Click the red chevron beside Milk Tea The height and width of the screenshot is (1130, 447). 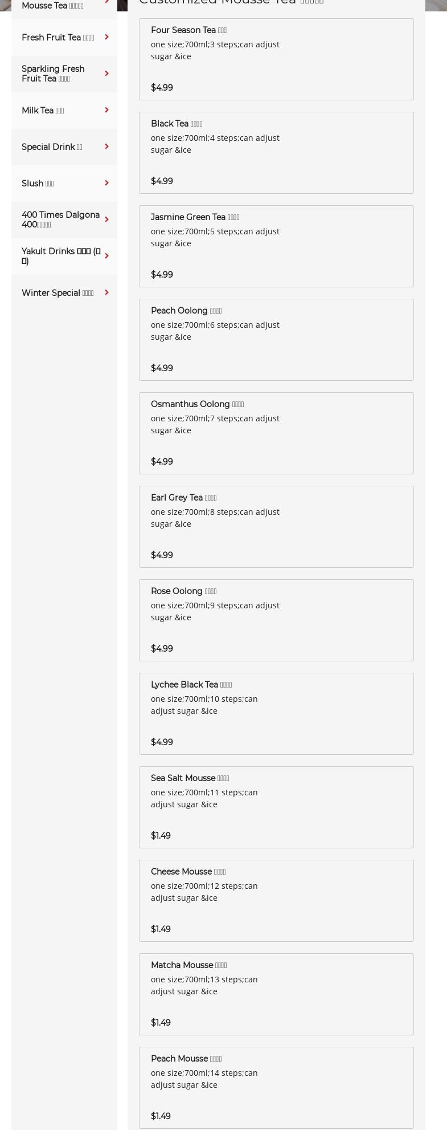coord(106,110)
